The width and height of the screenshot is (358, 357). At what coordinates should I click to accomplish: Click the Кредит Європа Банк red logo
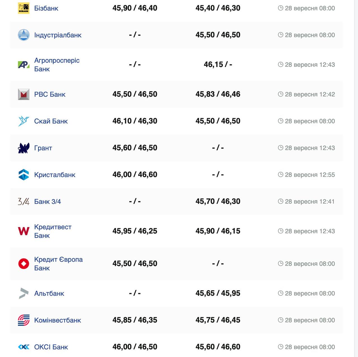[23, 264]
